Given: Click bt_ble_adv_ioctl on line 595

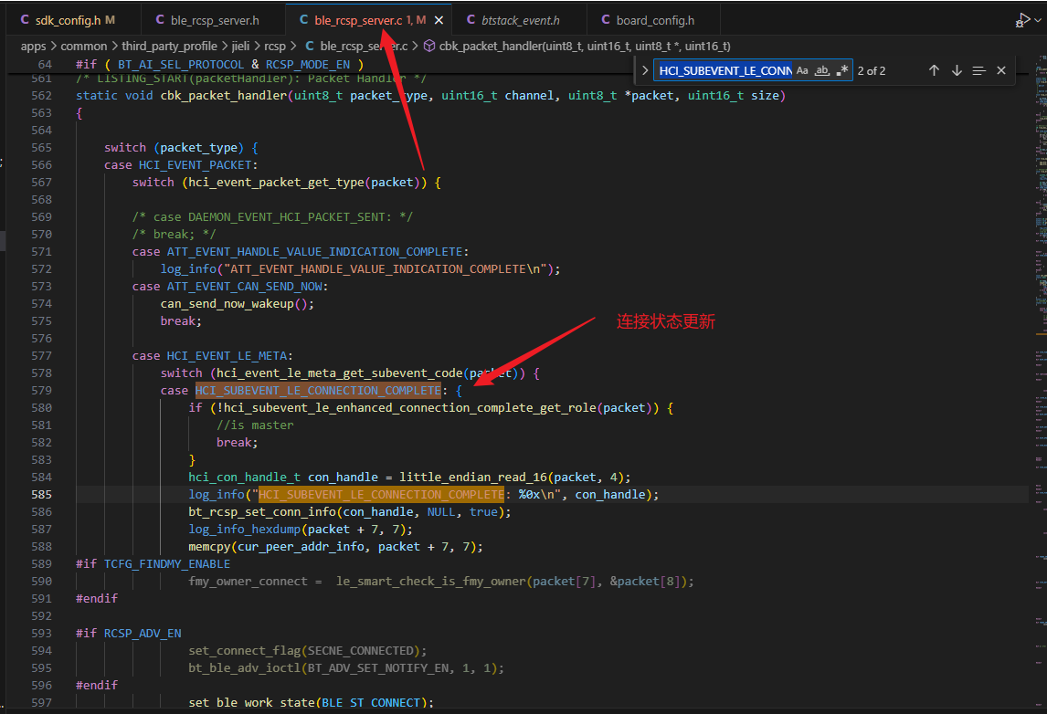Looking at the screenshot, I should tap(245, 668).
